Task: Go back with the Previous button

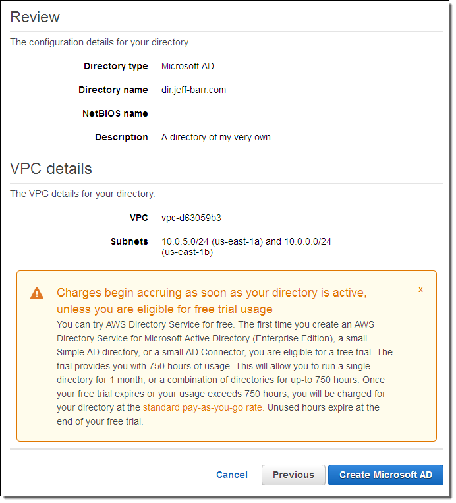Action: tap(293, 475)
